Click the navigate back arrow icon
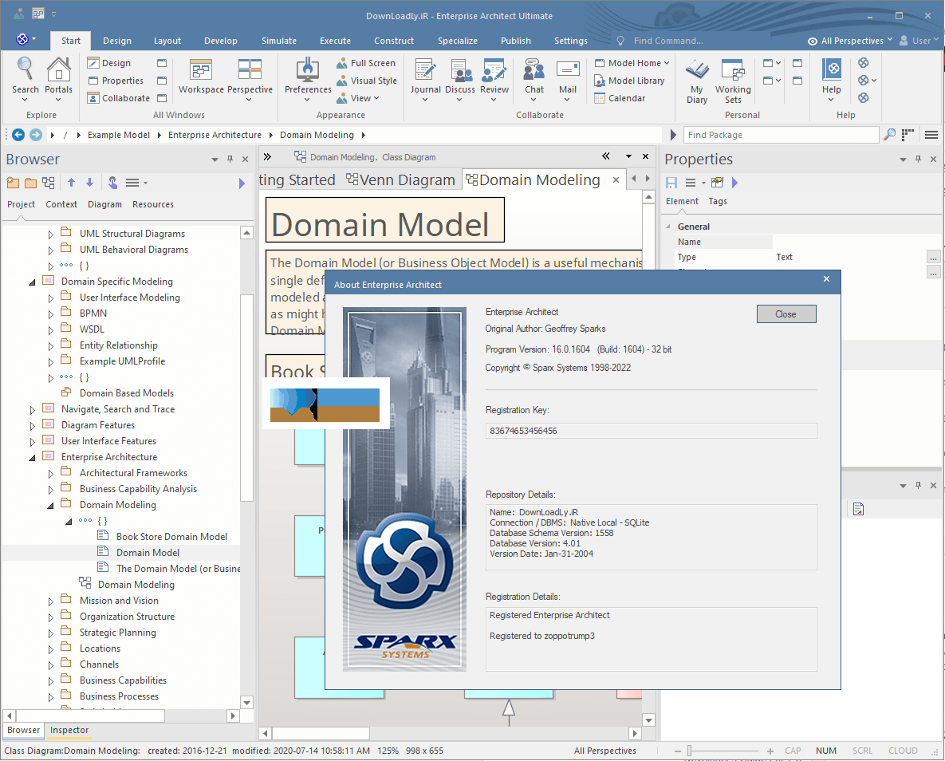This screenshot has width=945, height=761. click(x=18, y=135)
